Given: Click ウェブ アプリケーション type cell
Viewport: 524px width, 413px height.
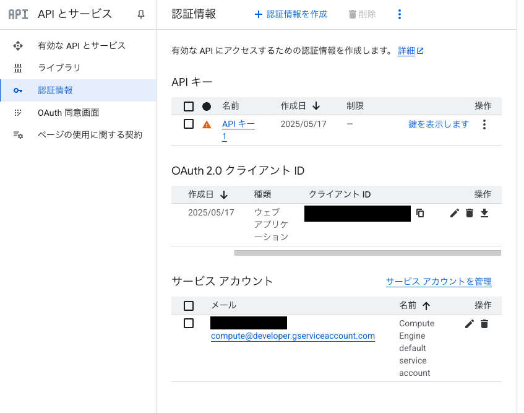Looking at the screenshot, I should [271, 224].
